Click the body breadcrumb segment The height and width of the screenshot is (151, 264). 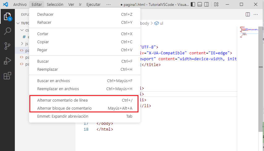click(x=145, y=23)
